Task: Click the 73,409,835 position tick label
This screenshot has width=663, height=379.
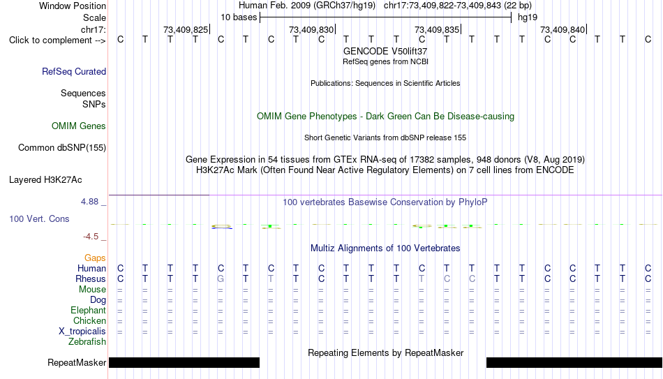Action: 437,30
